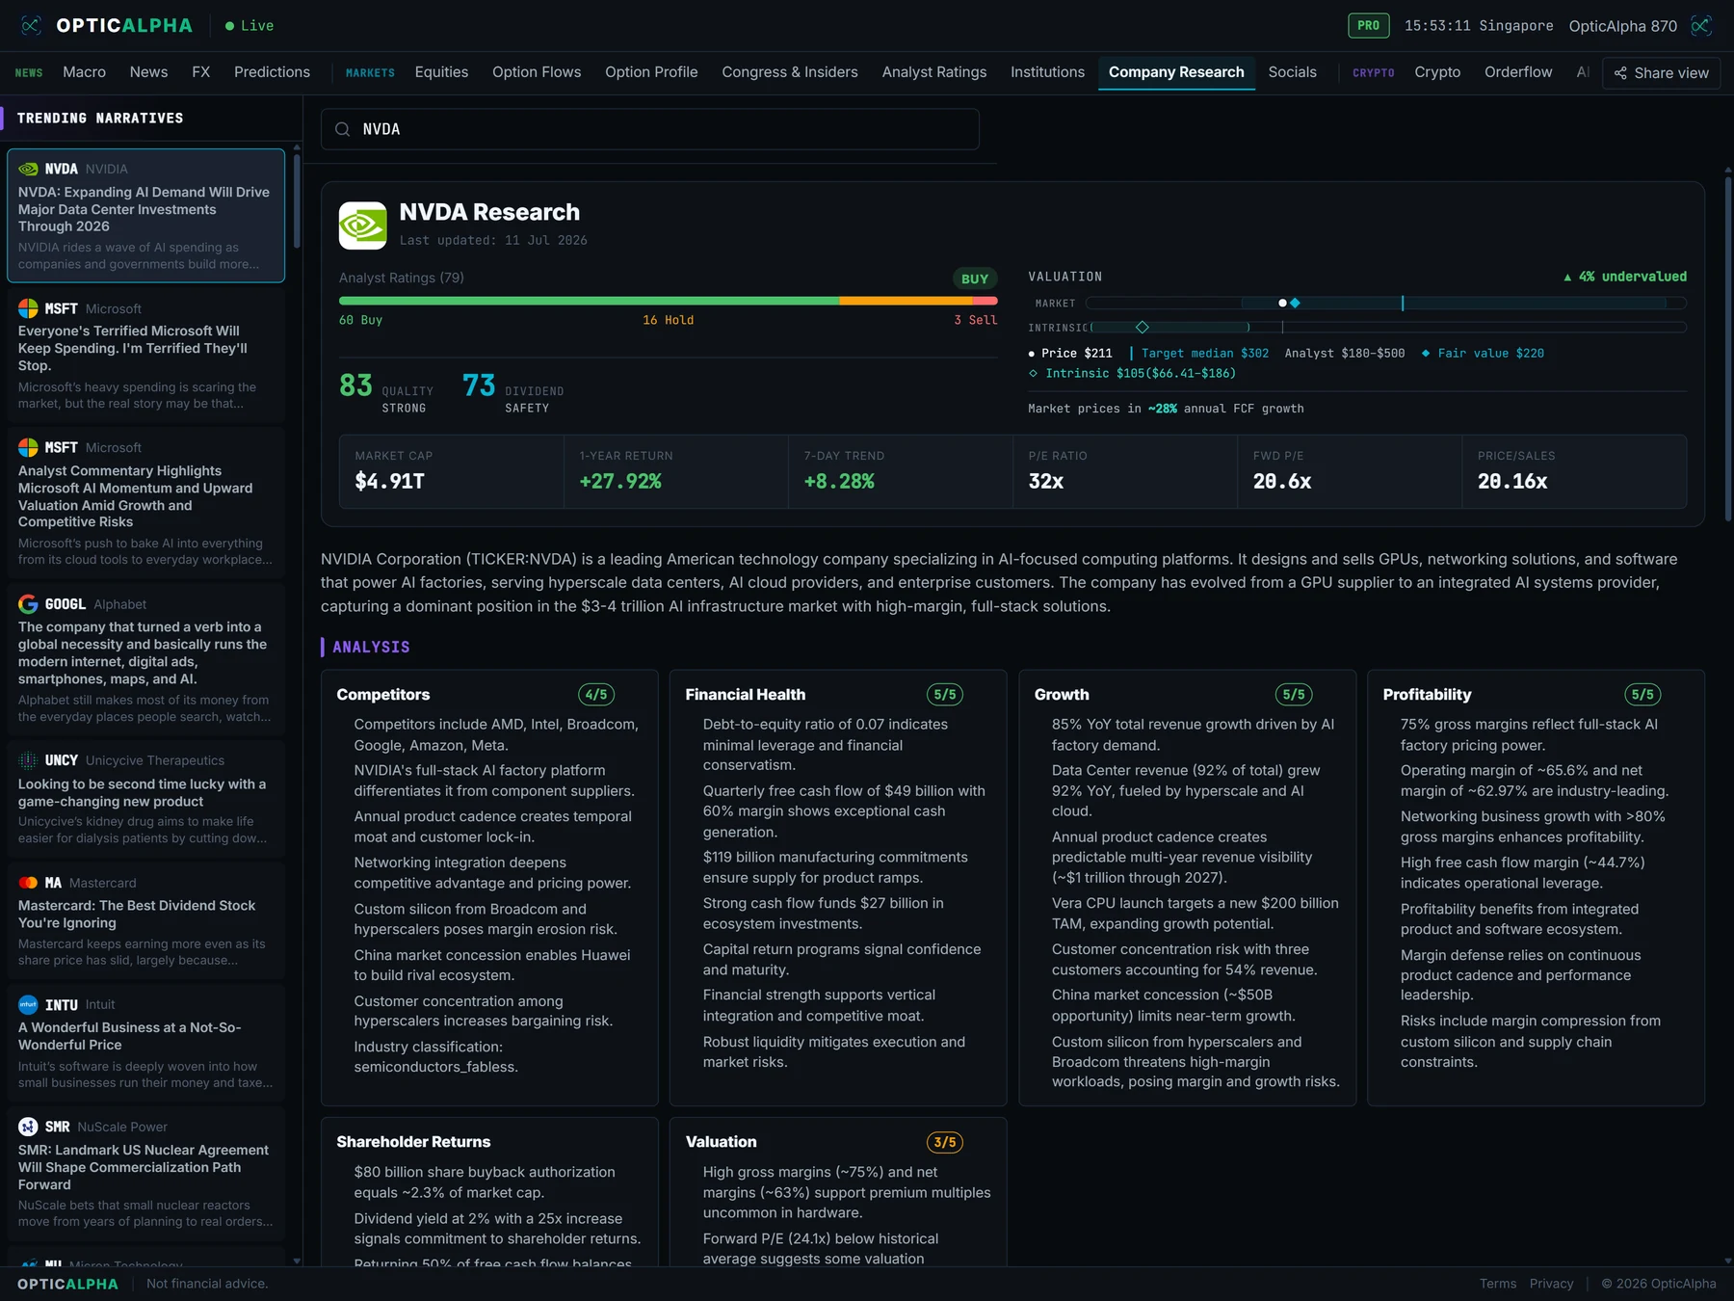Screen dimensions: 1734x1301
Task: Click the Microsoft logo on the Analyst Commentary card
Action: click(28, 447)
